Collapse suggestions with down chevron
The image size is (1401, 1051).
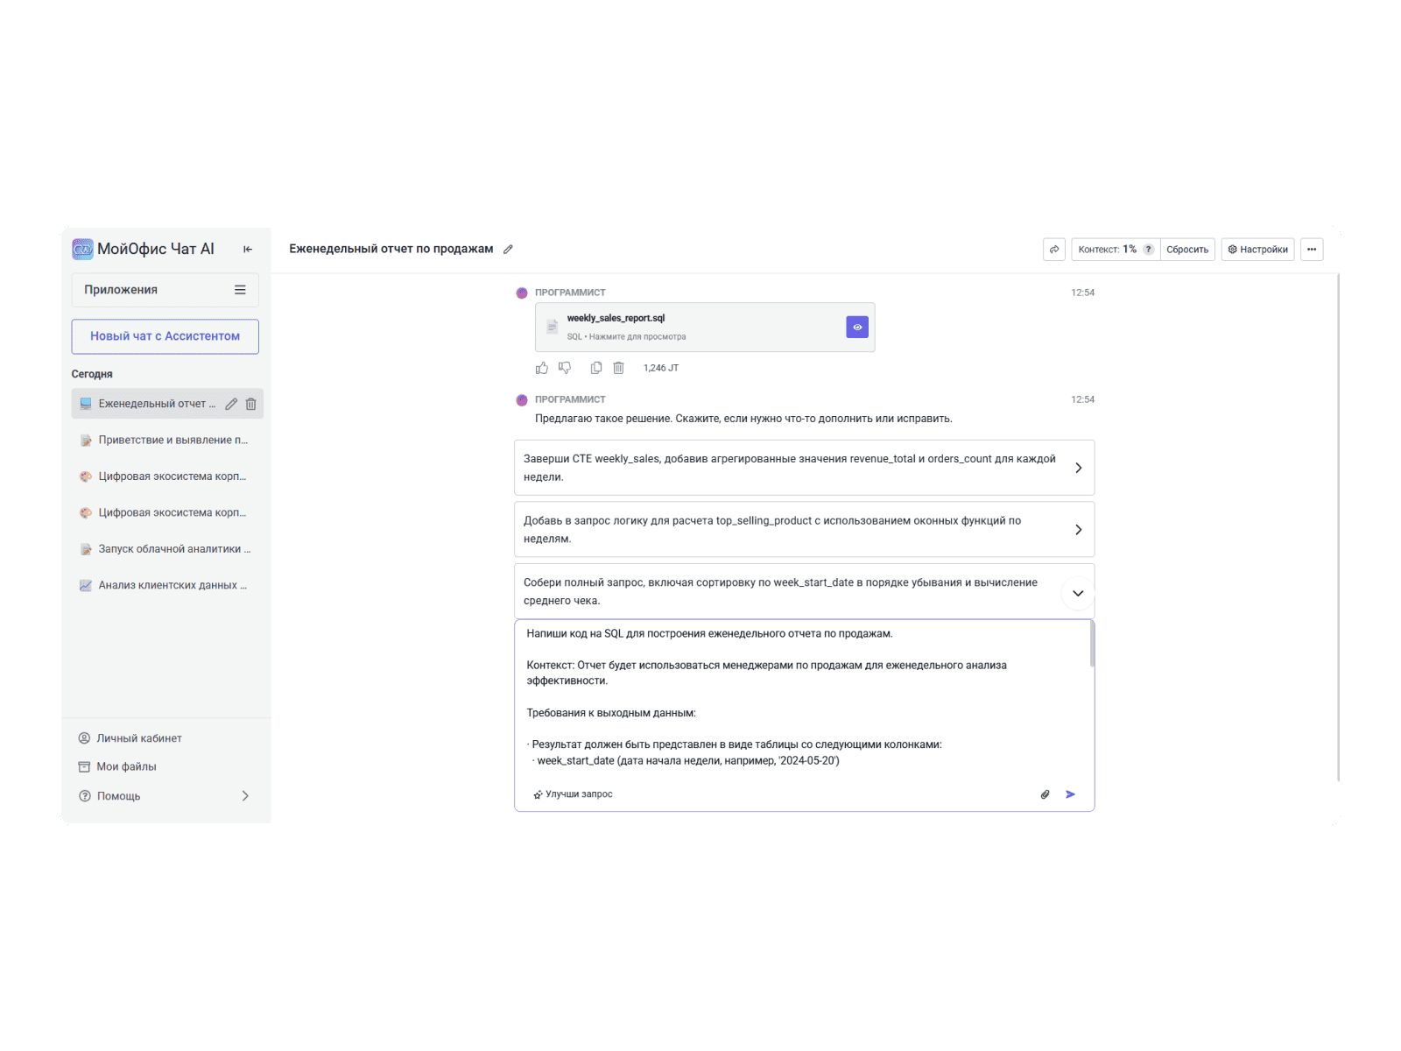[x=1078, y=593]
